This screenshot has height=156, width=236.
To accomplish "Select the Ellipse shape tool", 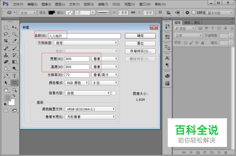I will pos(15,83).
